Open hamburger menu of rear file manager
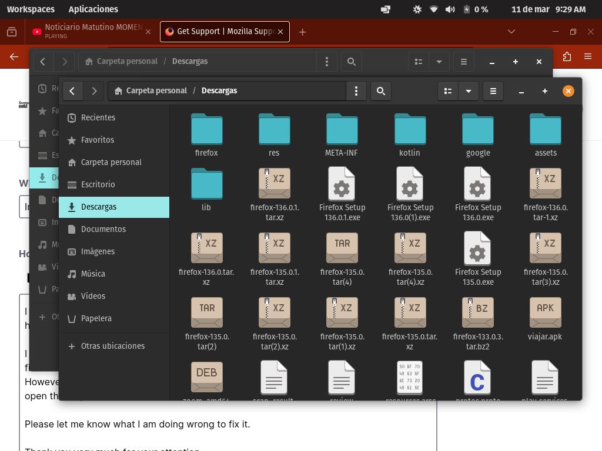The image size is (602, 451). pyautogui.click(x=464, y=61)
